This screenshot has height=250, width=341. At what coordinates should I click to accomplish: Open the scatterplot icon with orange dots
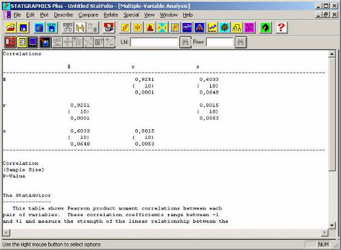click(125, 28)
